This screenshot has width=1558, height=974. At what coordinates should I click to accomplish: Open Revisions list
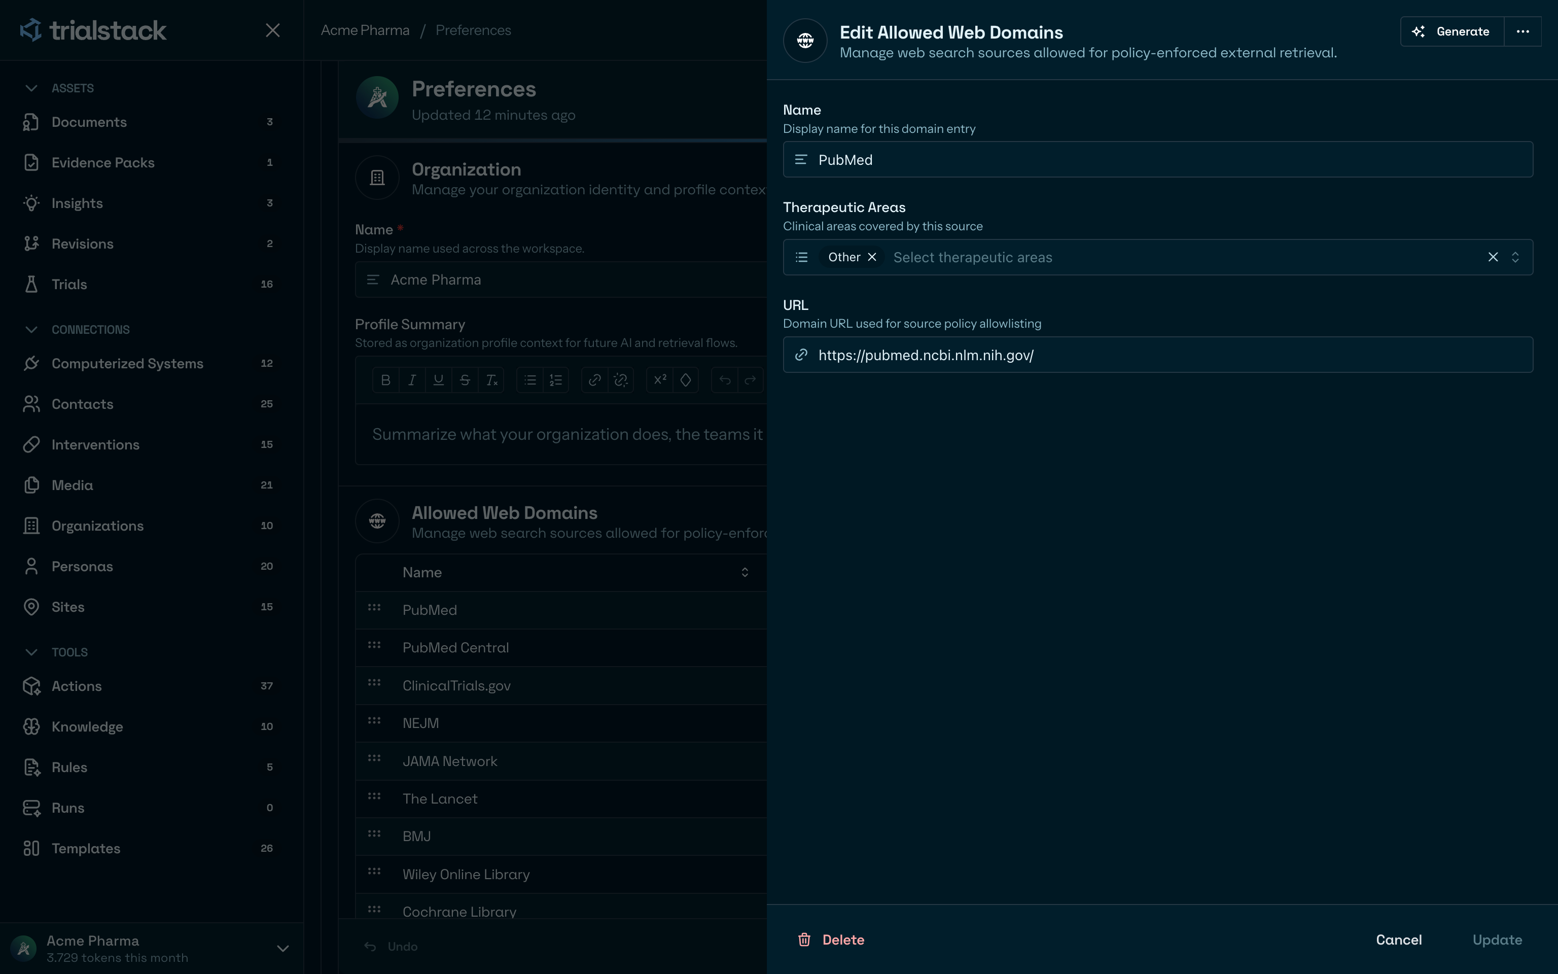[x=151, y=243]
